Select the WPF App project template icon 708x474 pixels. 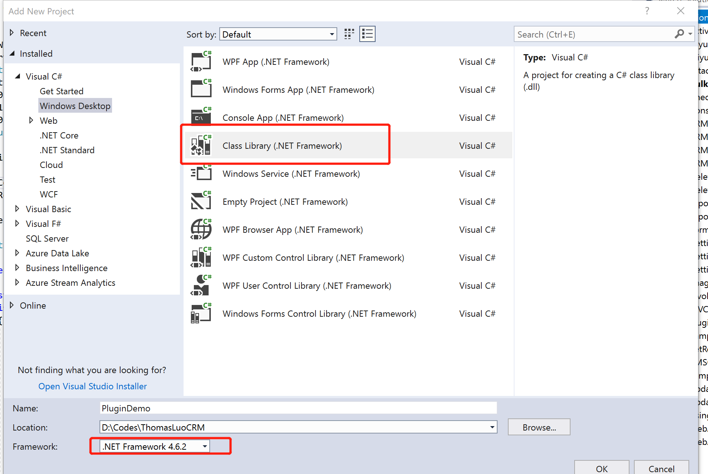coord(201,62)
